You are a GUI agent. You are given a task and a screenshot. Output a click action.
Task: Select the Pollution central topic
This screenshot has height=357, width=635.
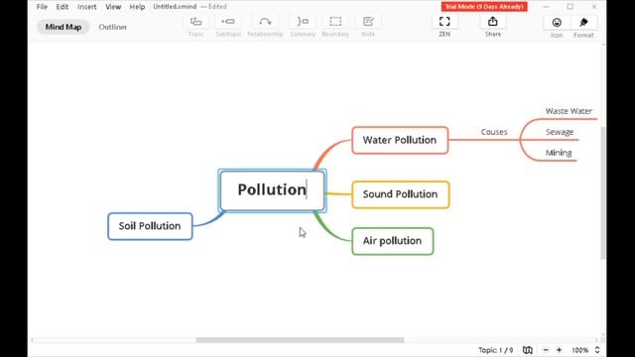click(272, 190)
